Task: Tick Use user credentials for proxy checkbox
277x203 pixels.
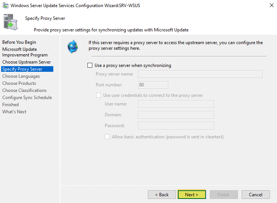Action: pos(99,95)
